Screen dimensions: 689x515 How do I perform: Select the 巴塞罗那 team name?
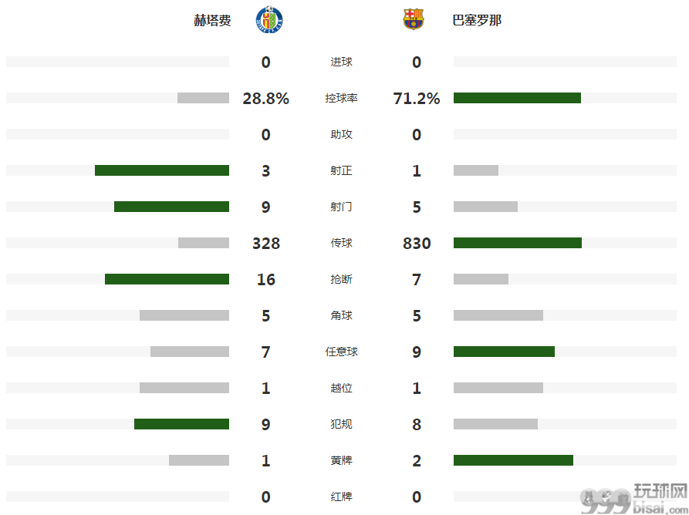click(x=477, y=20)
